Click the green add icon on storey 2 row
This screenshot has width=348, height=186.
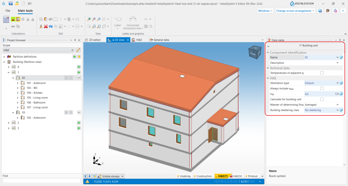[79, 123]
